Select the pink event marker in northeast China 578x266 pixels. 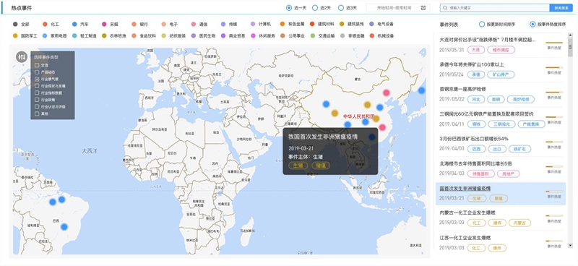(386, 93)
